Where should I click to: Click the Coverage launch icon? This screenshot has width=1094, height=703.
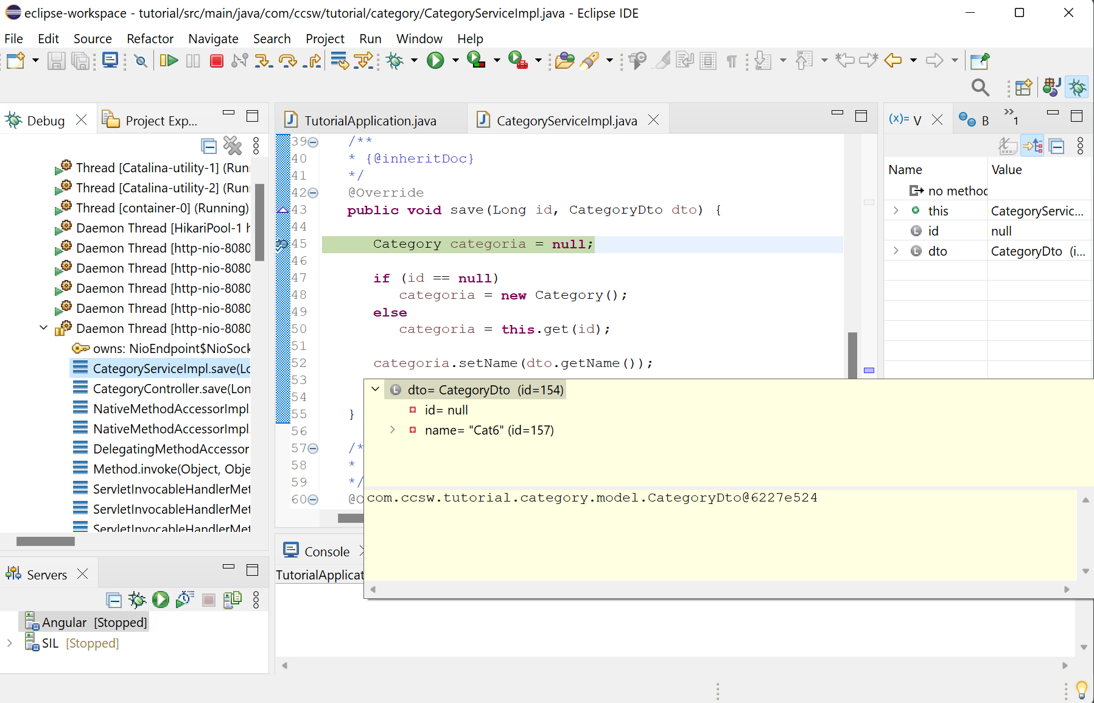click(x=476, y=60)
